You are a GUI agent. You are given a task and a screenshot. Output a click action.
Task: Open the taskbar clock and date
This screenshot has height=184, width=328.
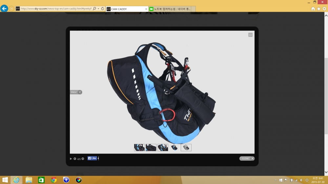coord(318,180)
